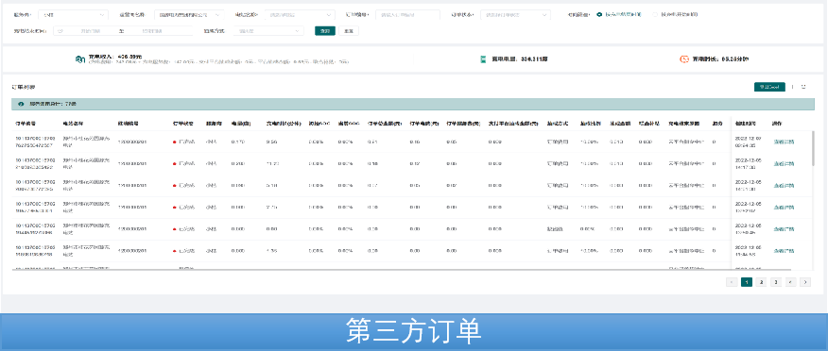Open the station name dropdown
Viewport: 828px width, 351px height.
pos(300,15)
